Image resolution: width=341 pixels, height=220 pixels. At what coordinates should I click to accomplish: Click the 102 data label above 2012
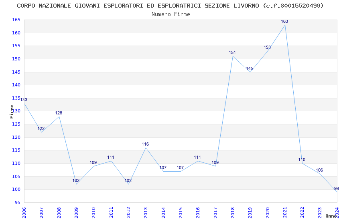128,180
